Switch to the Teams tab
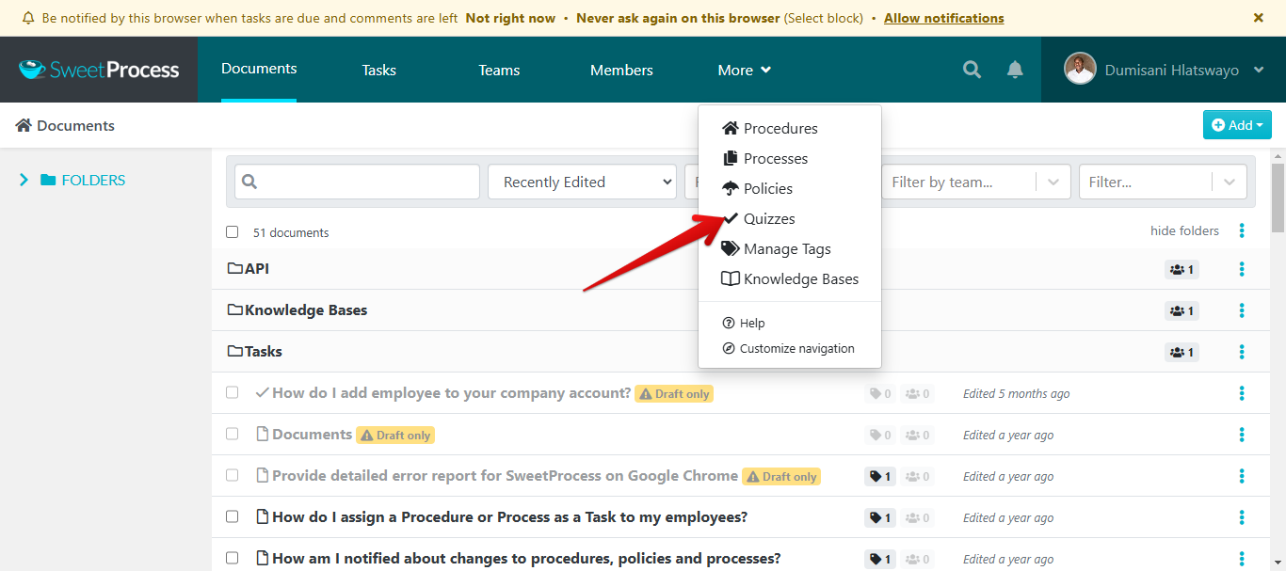This screenshot has width=1286, height=571. pos(499,70)
